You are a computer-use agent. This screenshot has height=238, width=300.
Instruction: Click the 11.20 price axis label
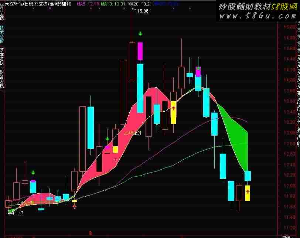[289, 228]
